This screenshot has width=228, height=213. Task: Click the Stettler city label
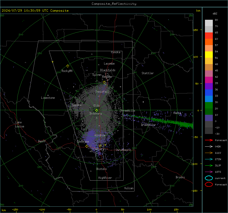pyautogui.click(x=148, y=73)
